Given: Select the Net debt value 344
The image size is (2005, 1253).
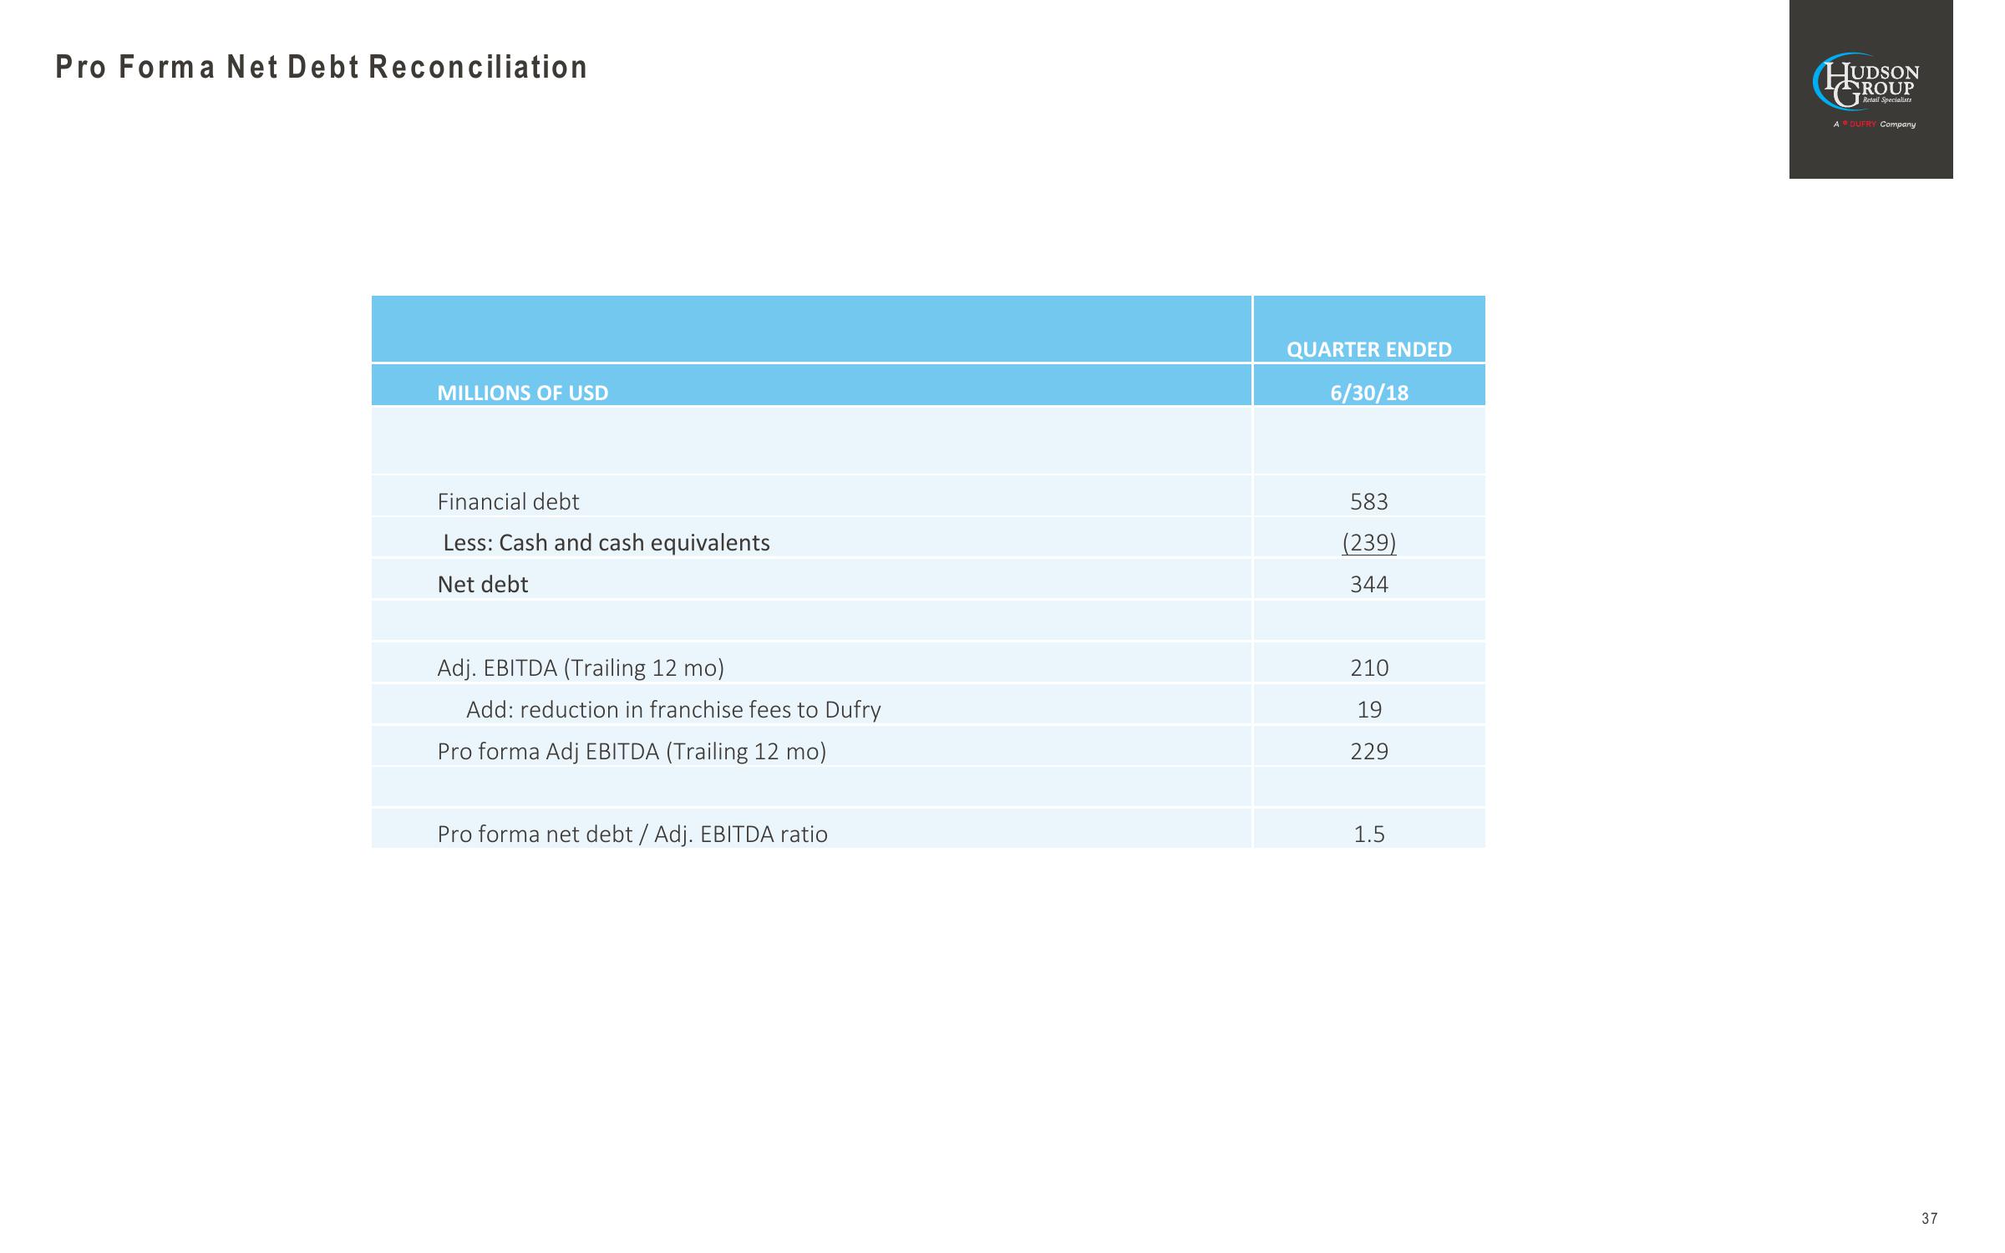Looking at the screenshot, I should tap(1369, 585).
